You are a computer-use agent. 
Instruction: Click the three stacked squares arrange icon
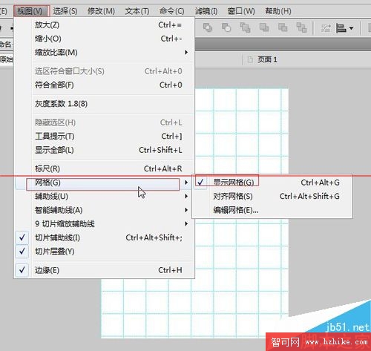(245, 27)
